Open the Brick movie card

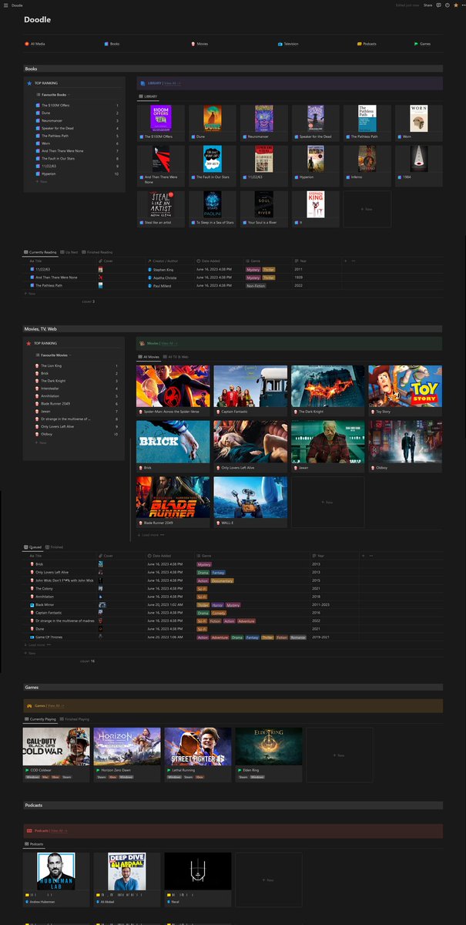173,446
